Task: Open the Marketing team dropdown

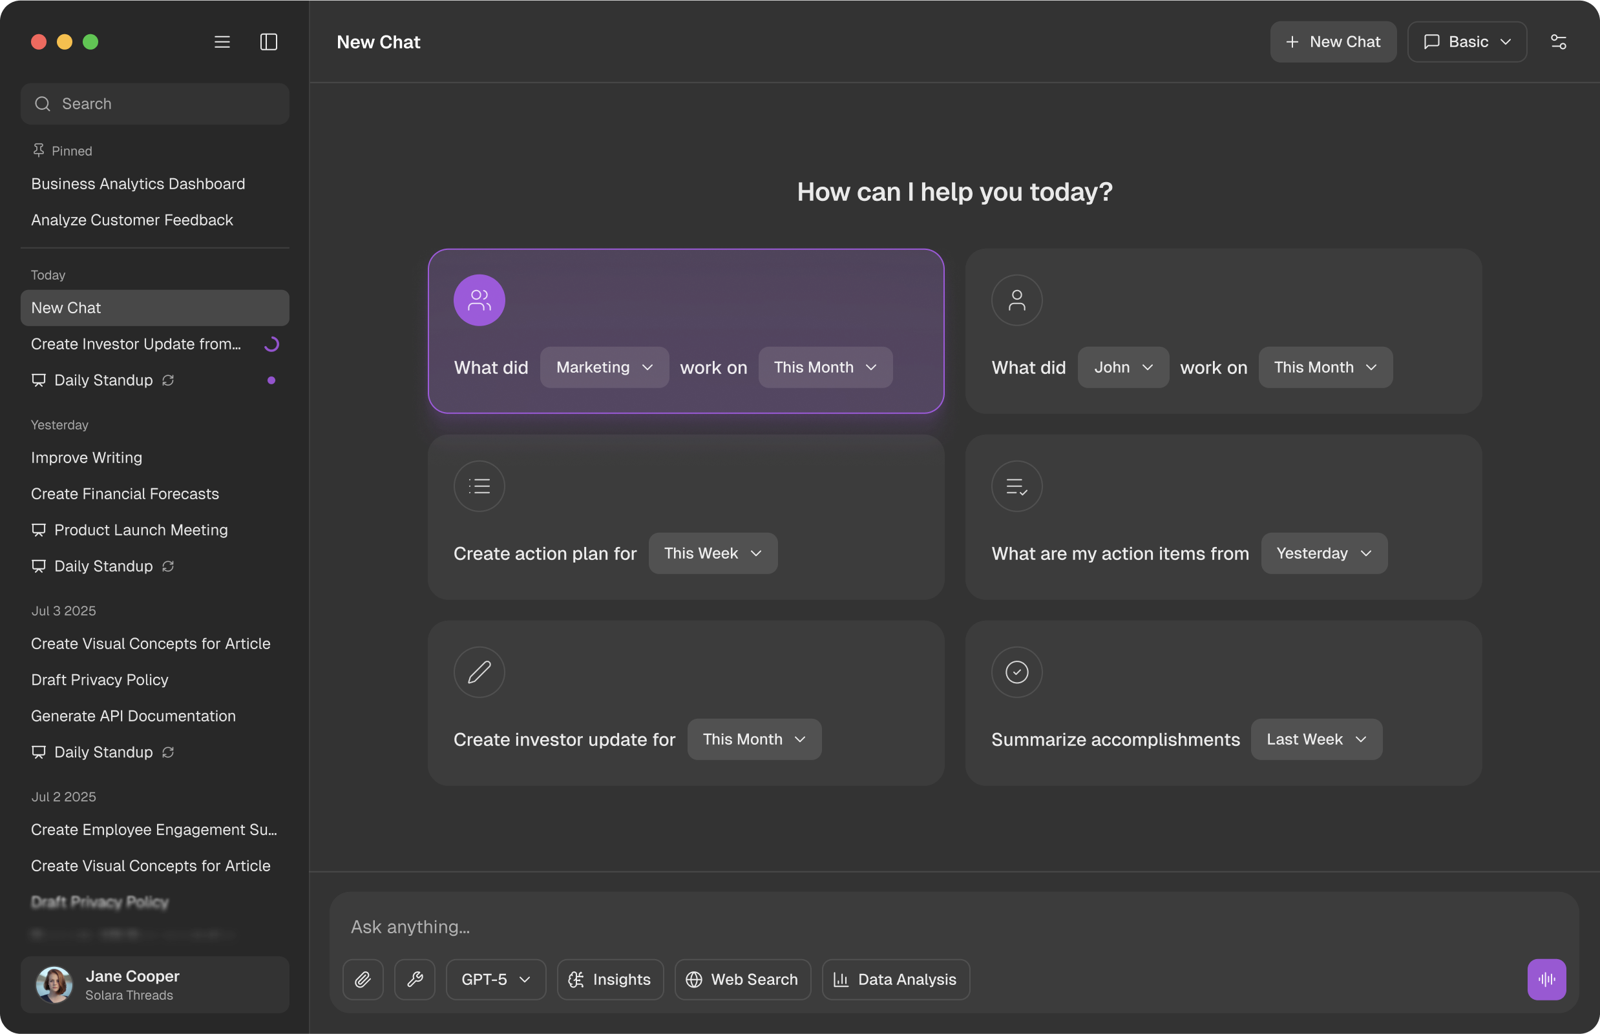Action: 603,367
